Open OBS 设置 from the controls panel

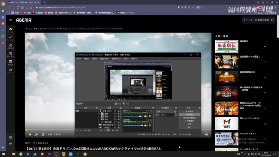tap(189, 124)
